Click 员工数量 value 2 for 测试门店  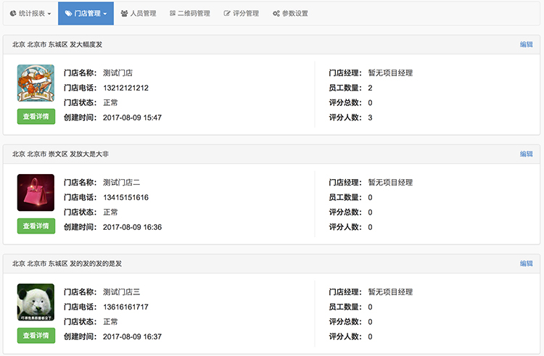point(370,88)
